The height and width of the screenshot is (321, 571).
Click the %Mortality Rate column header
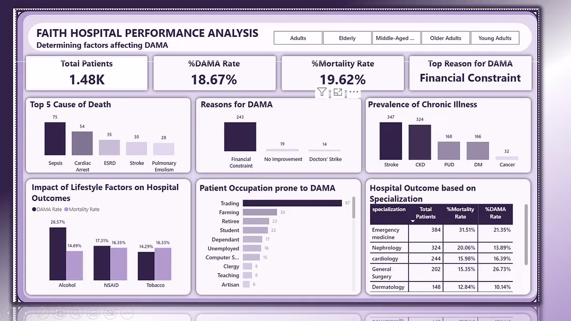click(460, 213)
